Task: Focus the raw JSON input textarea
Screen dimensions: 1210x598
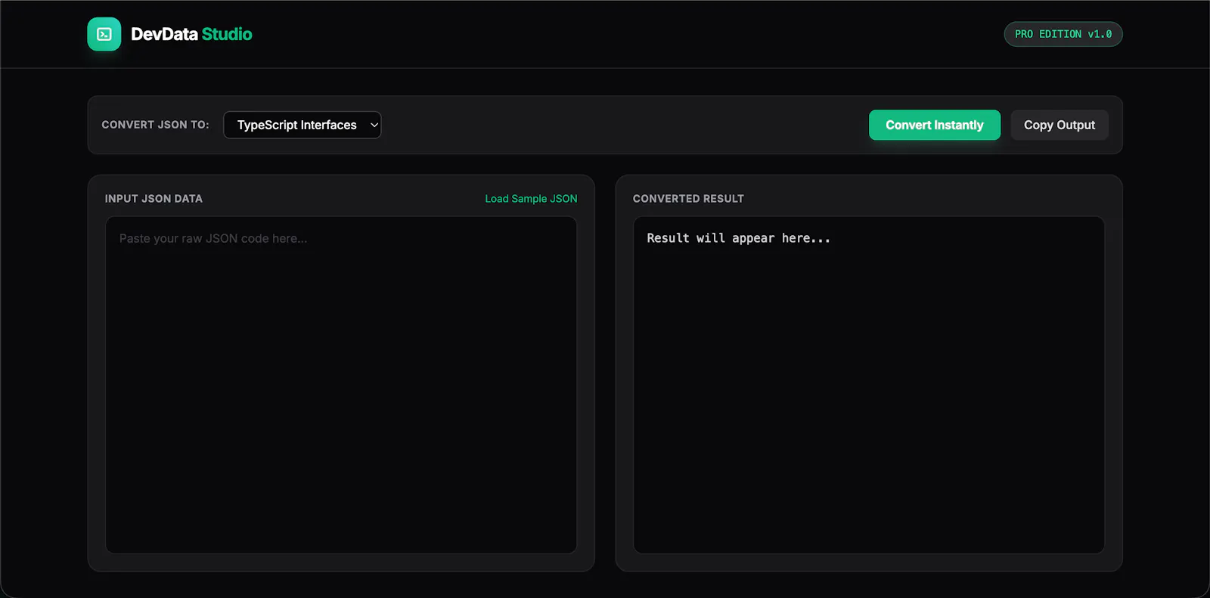Action: [x=341, y=385]
